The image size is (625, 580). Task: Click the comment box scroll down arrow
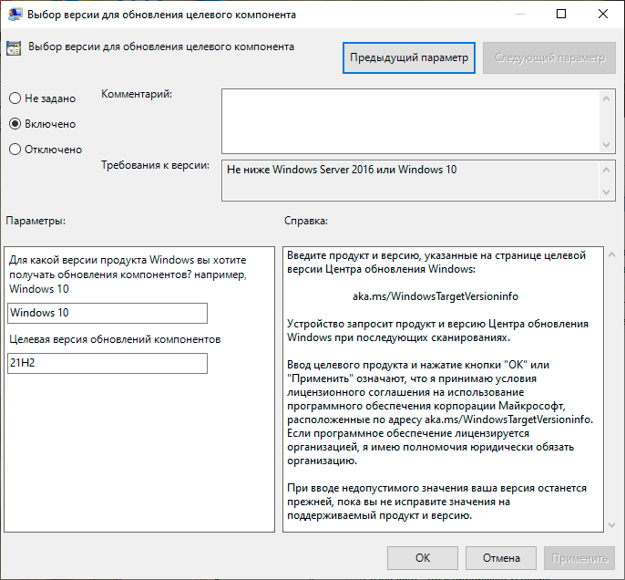coord(606,144)
